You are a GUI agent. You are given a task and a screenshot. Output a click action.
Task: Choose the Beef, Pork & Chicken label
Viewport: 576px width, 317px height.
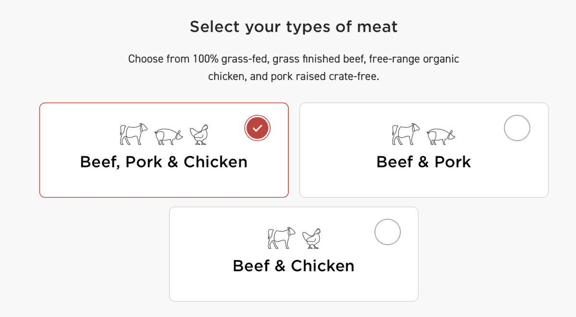point(164,162)
